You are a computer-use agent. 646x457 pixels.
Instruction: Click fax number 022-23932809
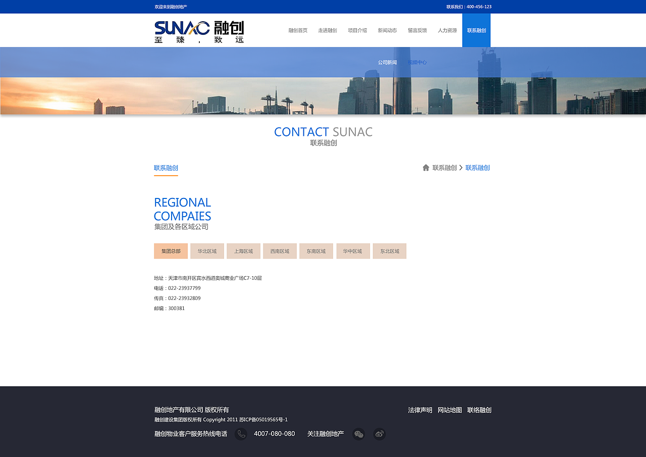(x=184, y=298)
